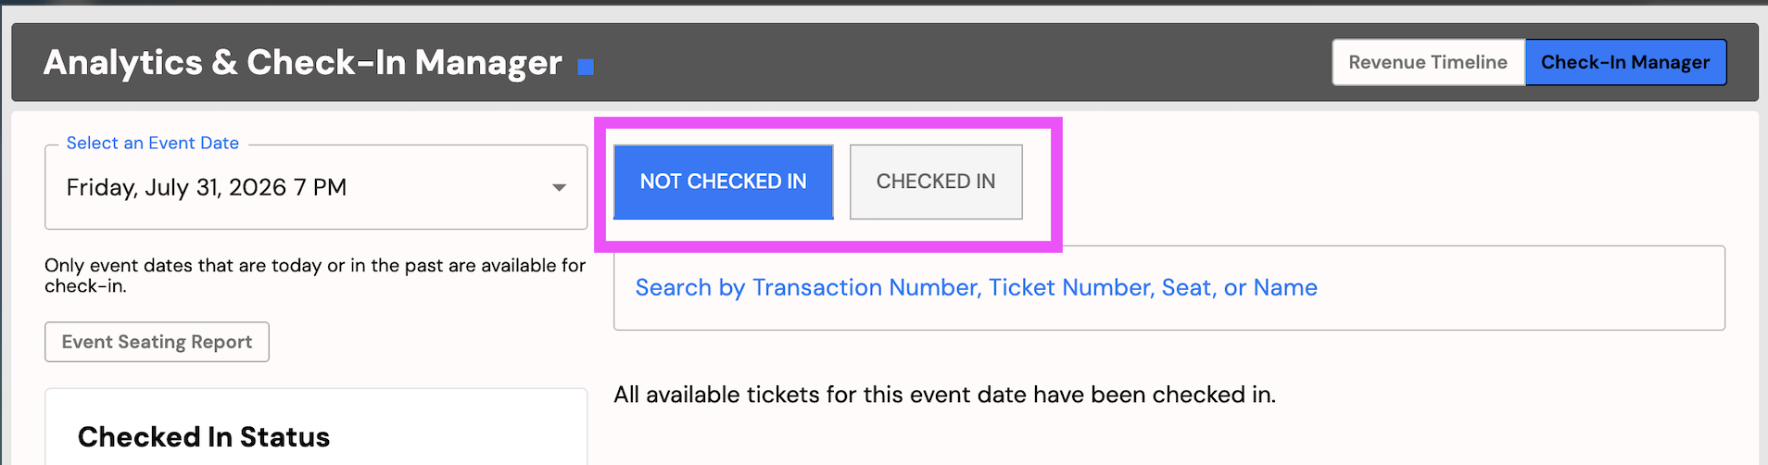Open the Event Seating Report
The width and height of the screenshot is (1768, 465).
click(157, 342)
